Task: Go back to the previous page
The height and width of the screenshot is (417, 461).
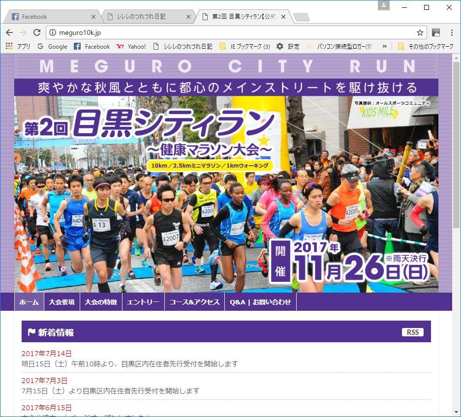Action: [x=9, y=32]
